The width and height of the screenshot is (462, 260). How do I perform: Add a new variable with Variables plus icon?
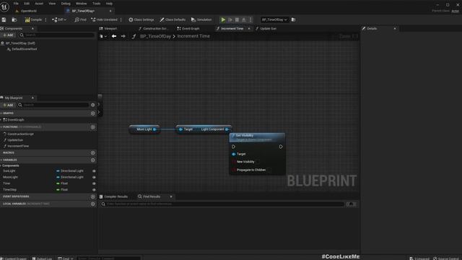point(93,160)
